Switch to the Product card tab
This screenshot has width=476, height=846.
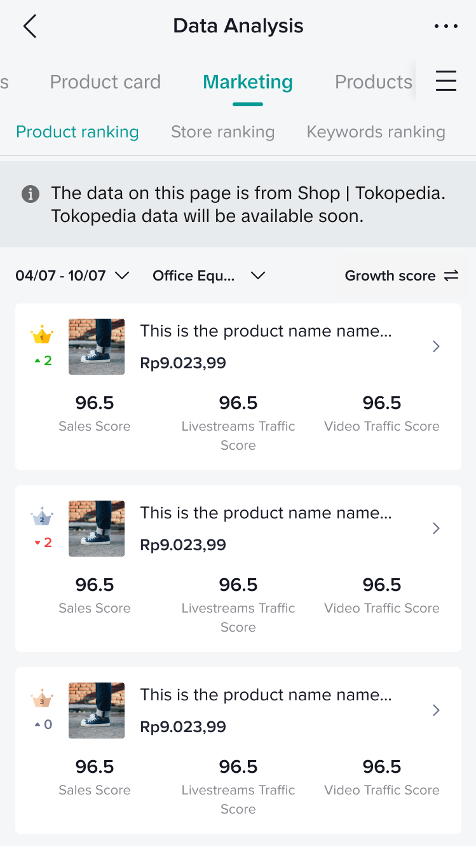tap(105, 82)
